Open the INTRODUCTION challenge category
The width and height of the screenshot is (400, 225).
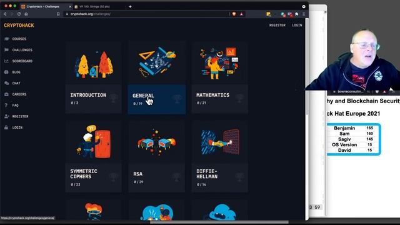coord(93,77)
